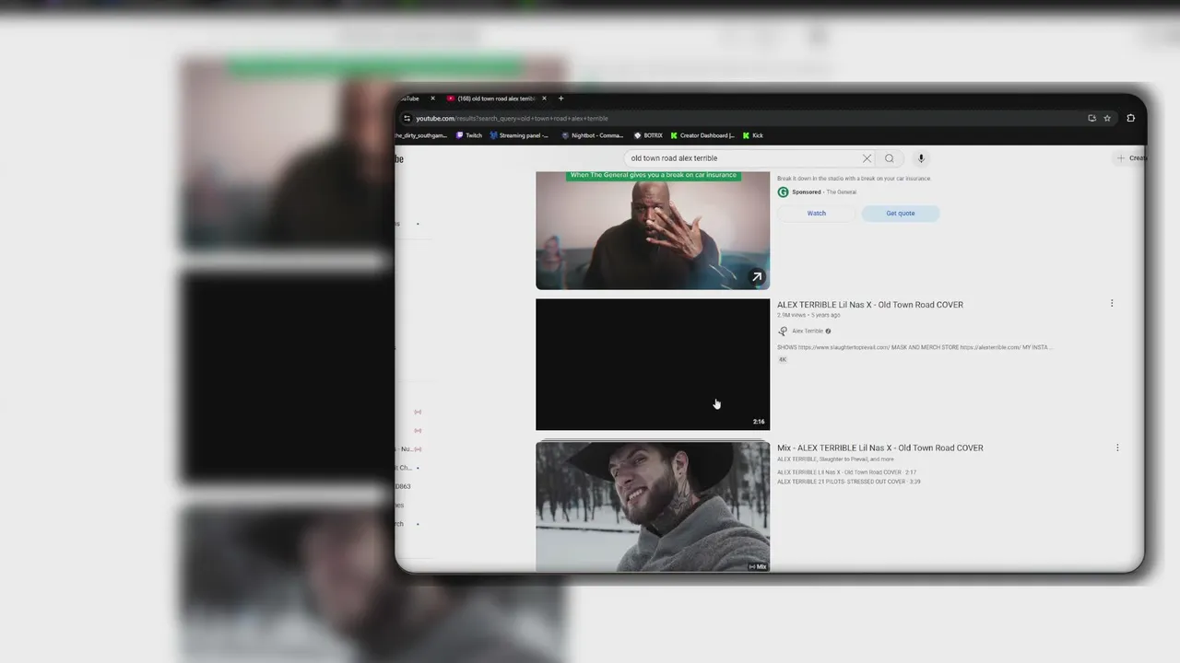Click The General sponsor logo
Viewport: 1180px width, 663px height.
(783, 192)
